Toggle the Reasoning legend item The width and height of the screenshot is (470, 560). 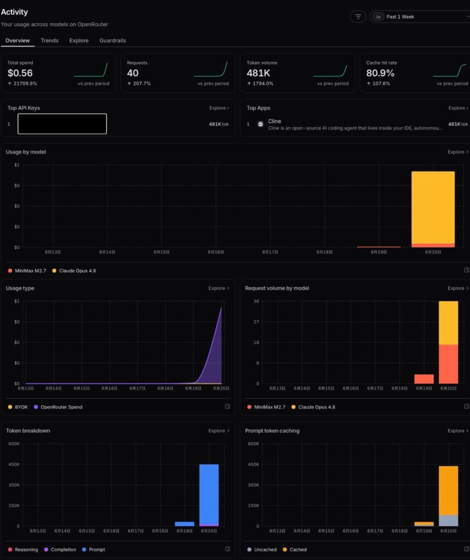tap(23, 550)
